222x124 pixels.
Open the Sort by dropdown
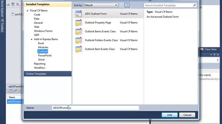click(101, 5)
